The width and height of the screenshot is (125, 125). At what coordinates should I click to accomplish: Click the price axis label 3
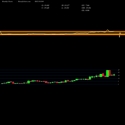tap(118, 84)
